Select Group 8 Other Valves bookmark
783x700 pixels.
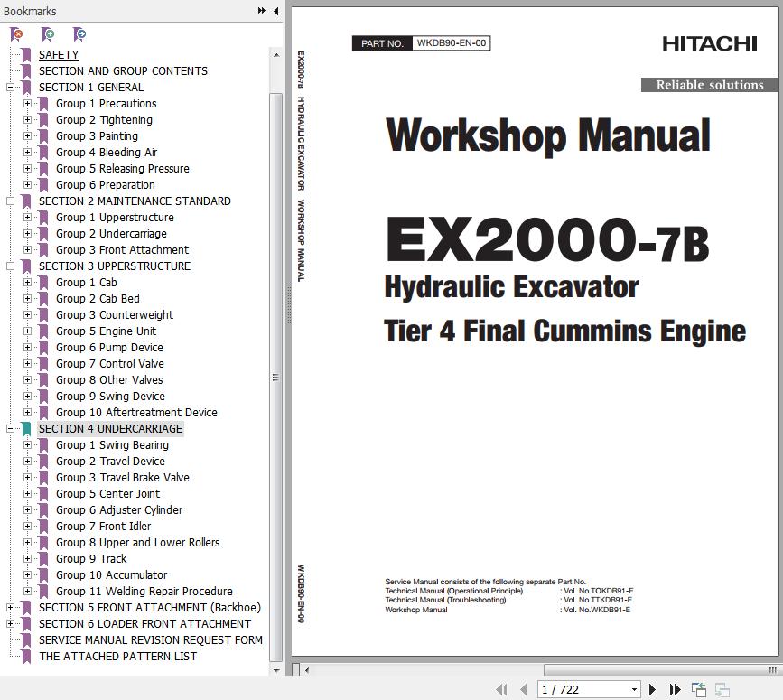click(109, 380)
